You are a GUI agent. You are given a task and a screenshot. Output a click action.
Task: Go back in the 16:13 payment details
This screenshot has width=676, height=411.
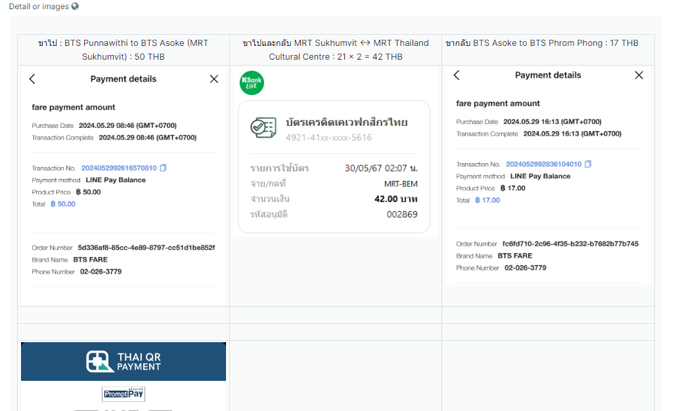click(457, 75)
